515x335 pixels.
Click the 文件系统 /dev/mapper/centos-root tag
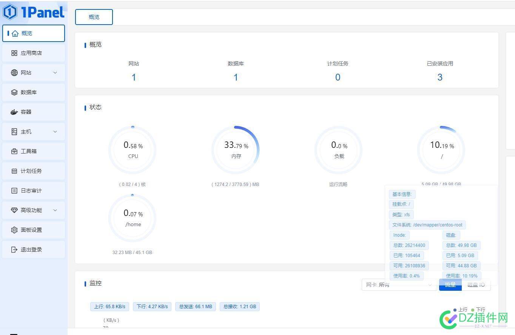(427, 225)
